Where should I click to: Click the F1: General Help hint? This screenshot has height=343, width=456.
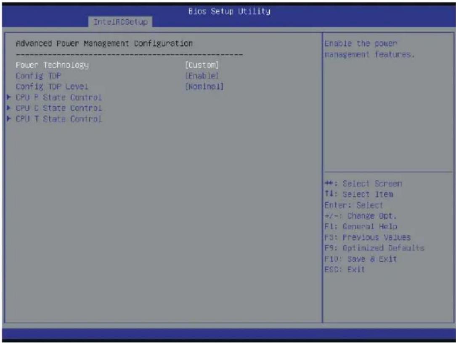coord(361,227)
